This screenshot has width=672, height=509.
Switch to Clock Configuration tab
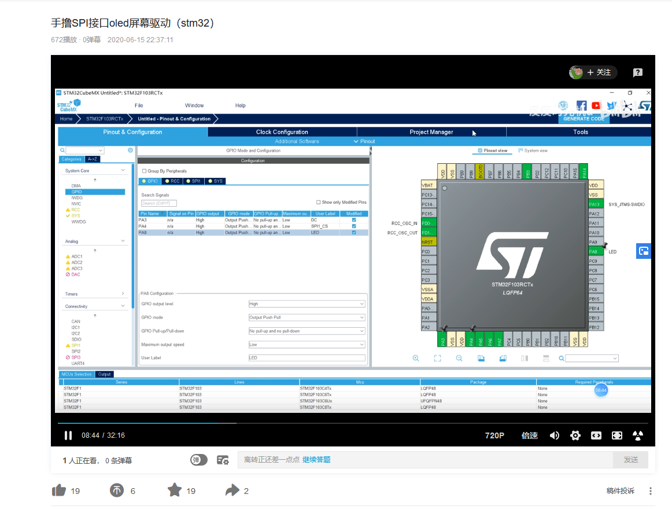coord(282,132)
